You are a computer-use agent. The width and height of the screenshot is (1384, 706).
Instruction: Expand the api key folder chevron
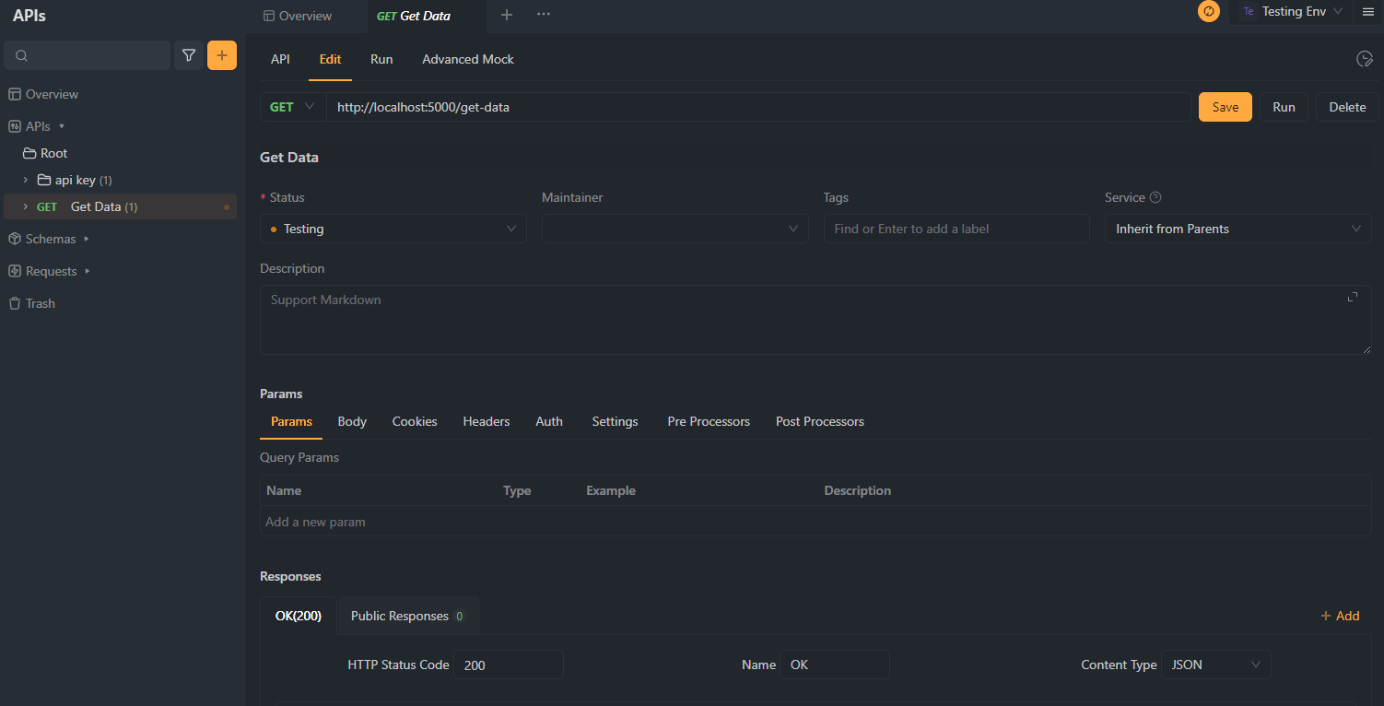[x=26, y=180]
